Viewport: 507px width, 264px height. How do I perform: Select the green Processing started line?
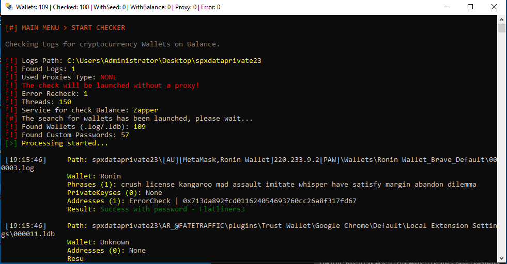point(57,143)
